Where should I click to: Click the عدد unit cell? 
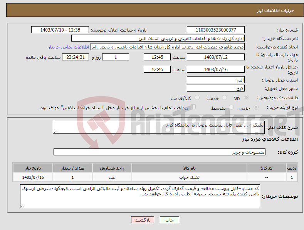coord(112,177)
